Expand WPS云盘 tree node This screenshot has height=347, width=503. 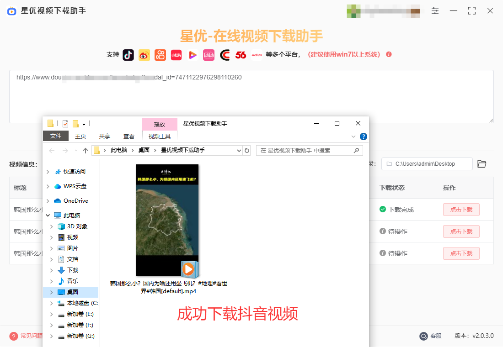[x=48, y=186]
